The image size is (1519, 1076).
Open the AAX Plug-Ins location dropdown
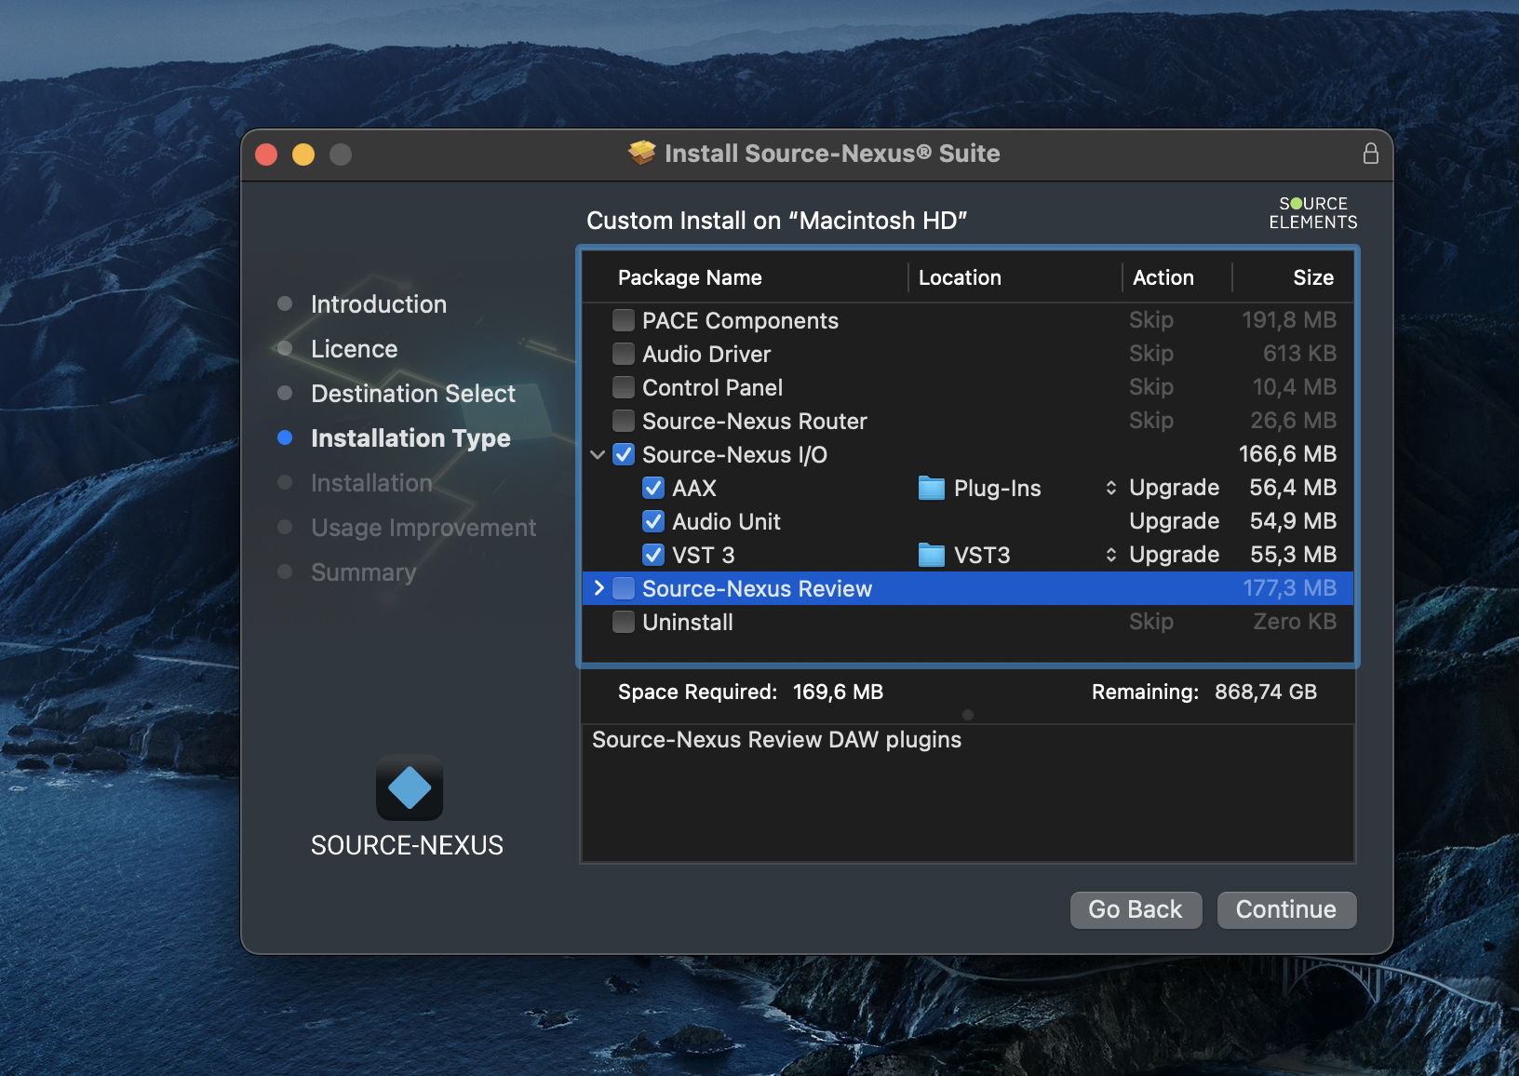1110,489
